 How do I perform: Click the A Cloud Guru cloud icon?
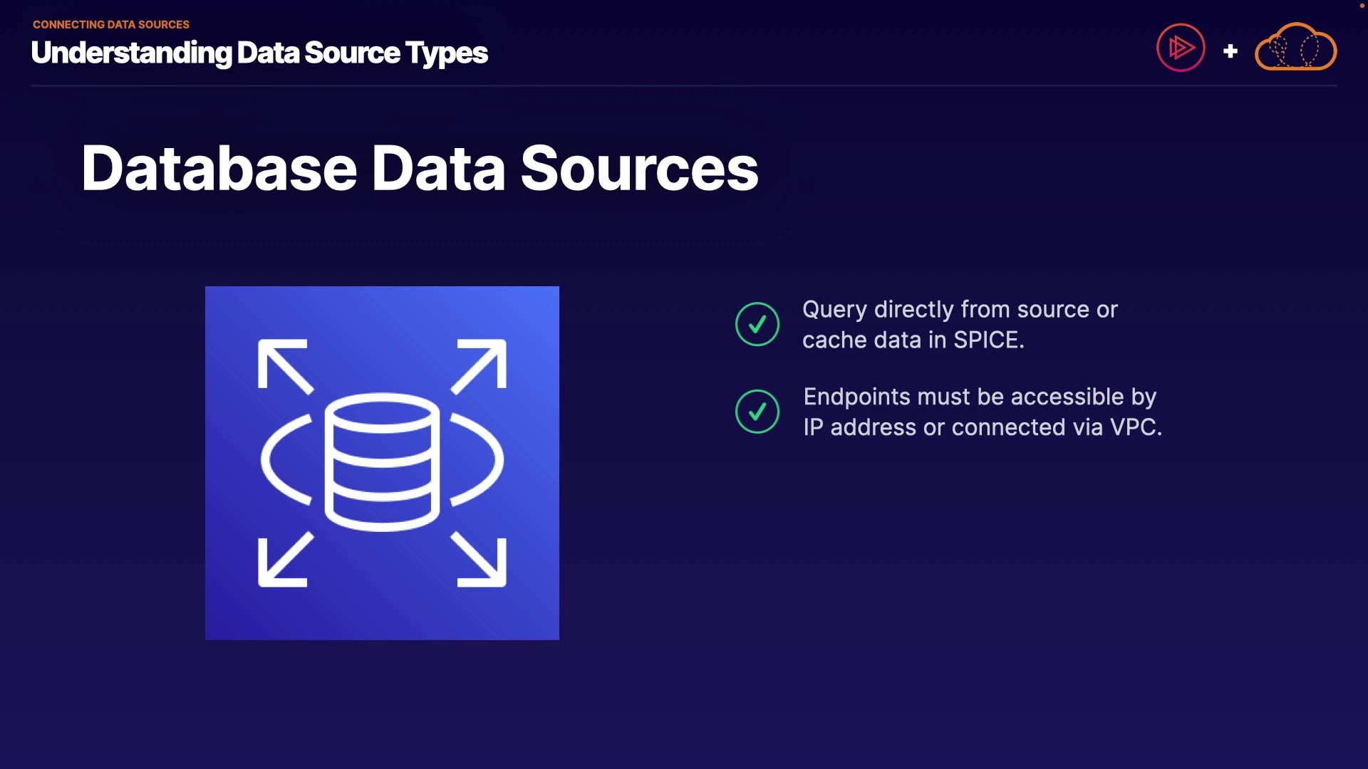[1295, 48]
